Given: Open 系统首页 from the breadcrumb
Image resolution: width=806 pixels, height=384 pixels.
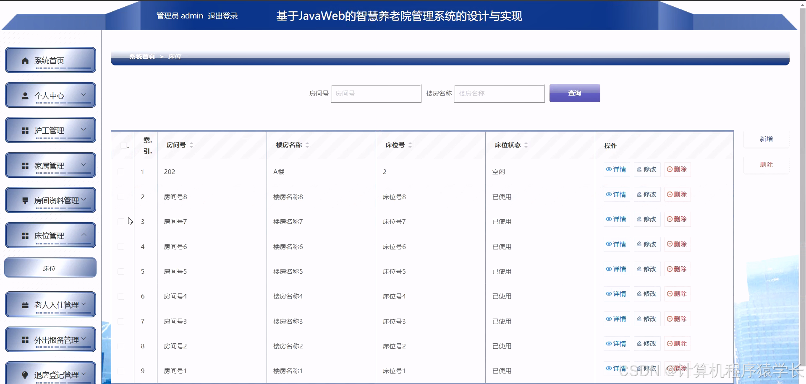Looking at the screenshot, I should pyautogui.click(x=142, y=56).
